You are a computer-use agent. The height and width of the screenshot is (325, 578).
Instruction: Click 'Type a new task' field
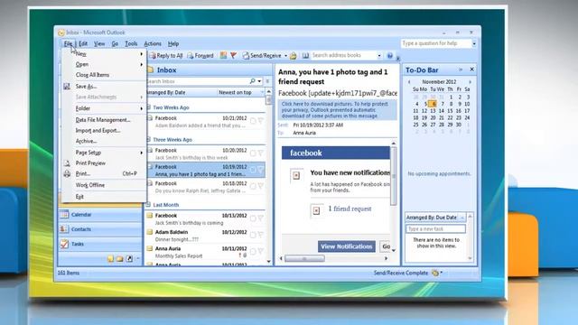(435, 228)
